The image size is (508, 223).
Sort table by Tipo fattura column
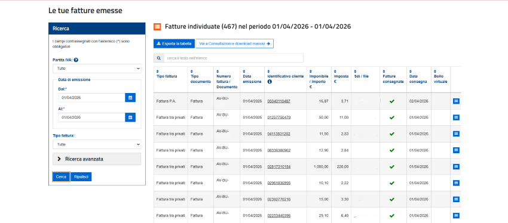pos(158,71)
